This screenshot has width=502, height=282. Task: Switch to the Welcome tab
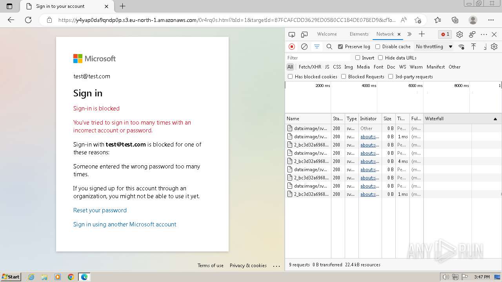click(327, 34)
